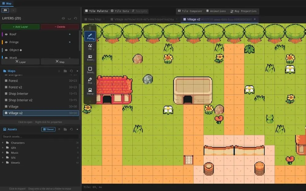The image size is (306, 191).
Task: Hide the Fringe layer
Action: click(6, 42)
